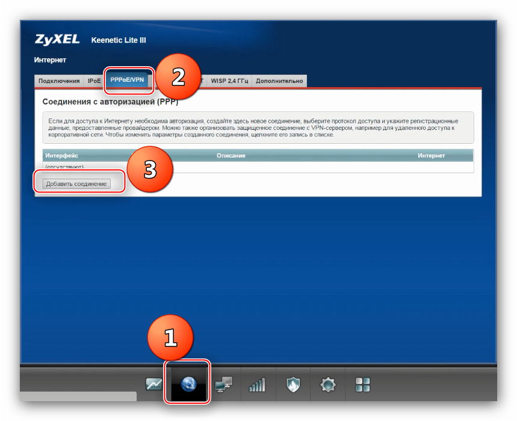Click the Интерфейс column header

point(61,156)
